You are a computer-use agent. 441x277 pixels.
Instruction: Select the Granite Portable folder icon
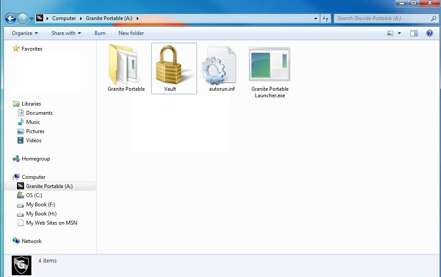[x=123, y=65]
